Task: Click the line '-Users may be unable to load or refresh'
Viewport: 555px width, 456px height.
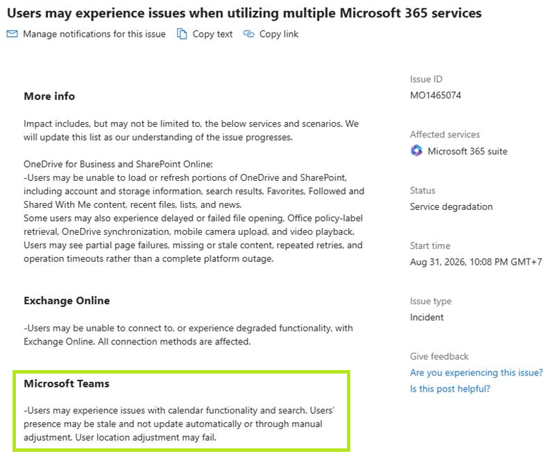Action: tap(185, 177)
